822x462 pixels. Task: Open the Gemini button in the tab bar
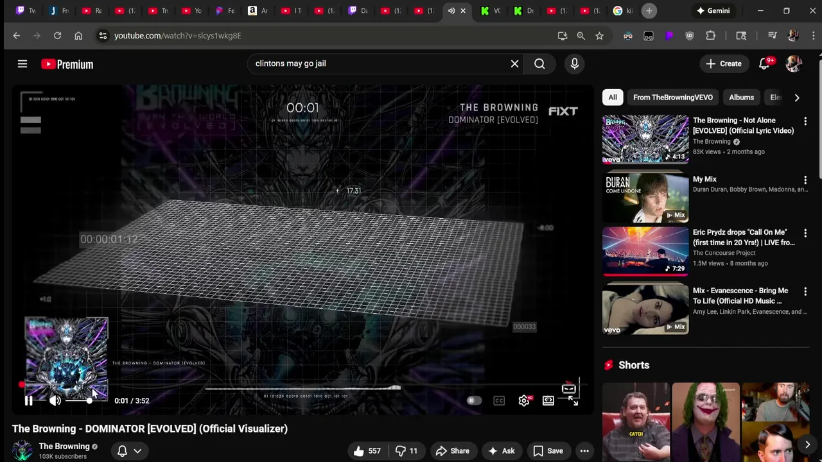point(713,11)
